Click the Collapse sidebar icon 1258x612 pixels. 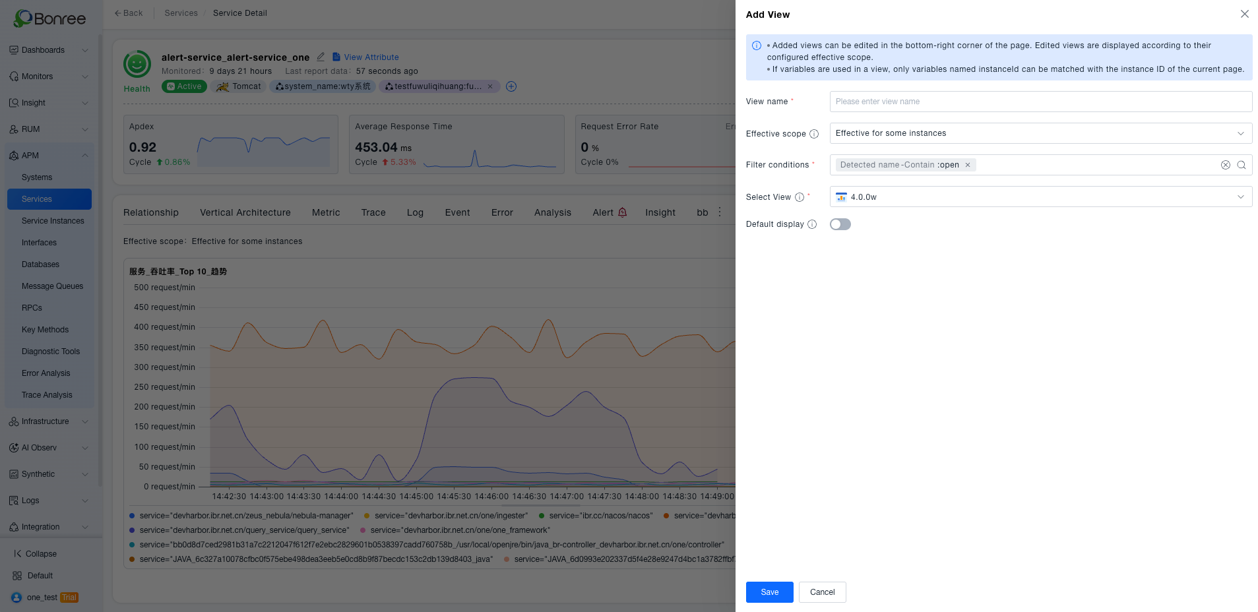tap(17, 554)
